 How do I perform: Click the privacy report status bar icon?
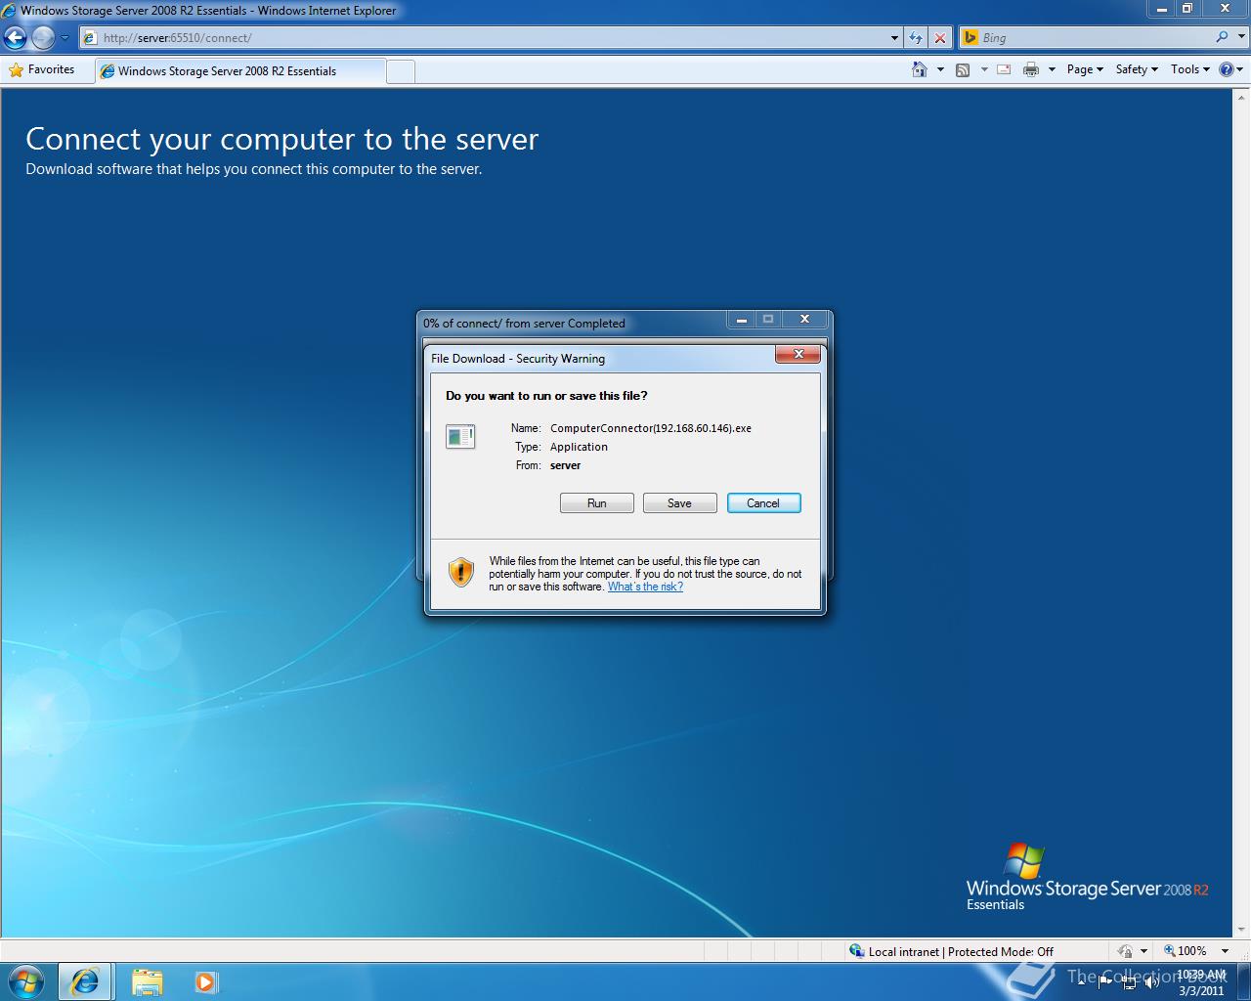(1125, 951)
